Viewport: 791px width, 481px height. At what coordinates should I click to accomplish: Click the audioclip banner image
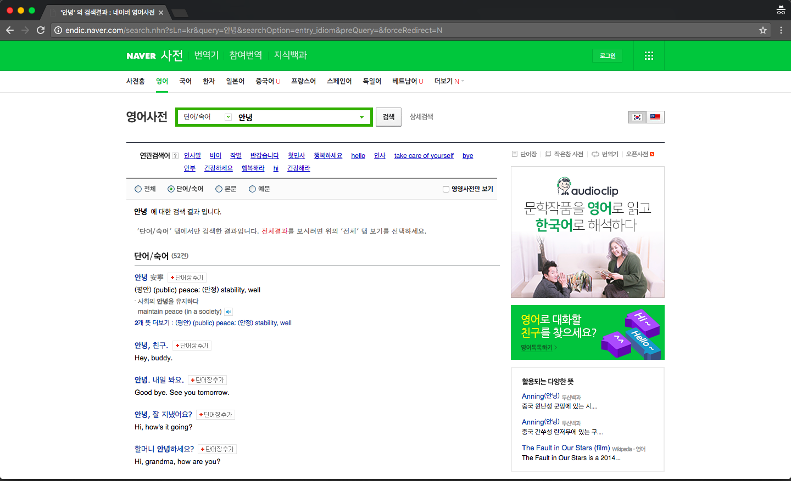click(x=588, y=232)
